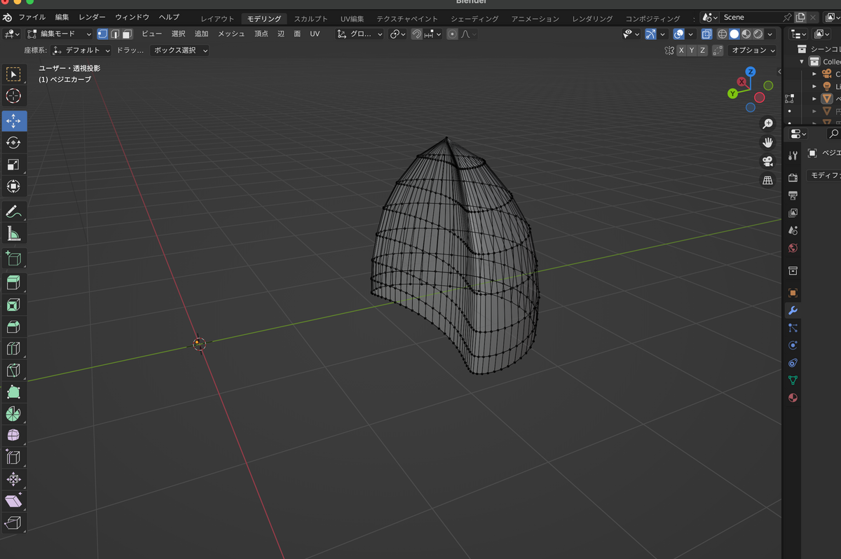This screenshot has height=559, width=841.
Task: Enable edge select mode
Action: (115, 34)
